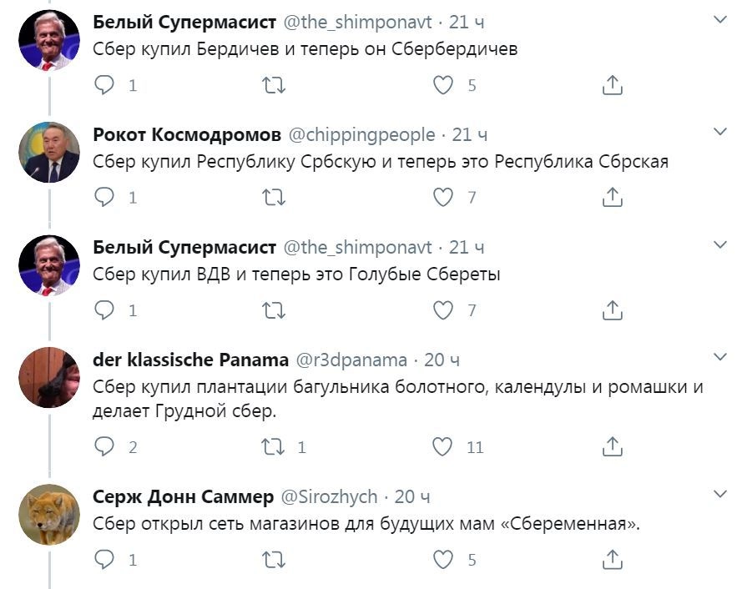Retweet the Республика Сбрская tweet
The height and width of the screenshot is (589, 747).
pyautogui.click(x=274, y=197)
